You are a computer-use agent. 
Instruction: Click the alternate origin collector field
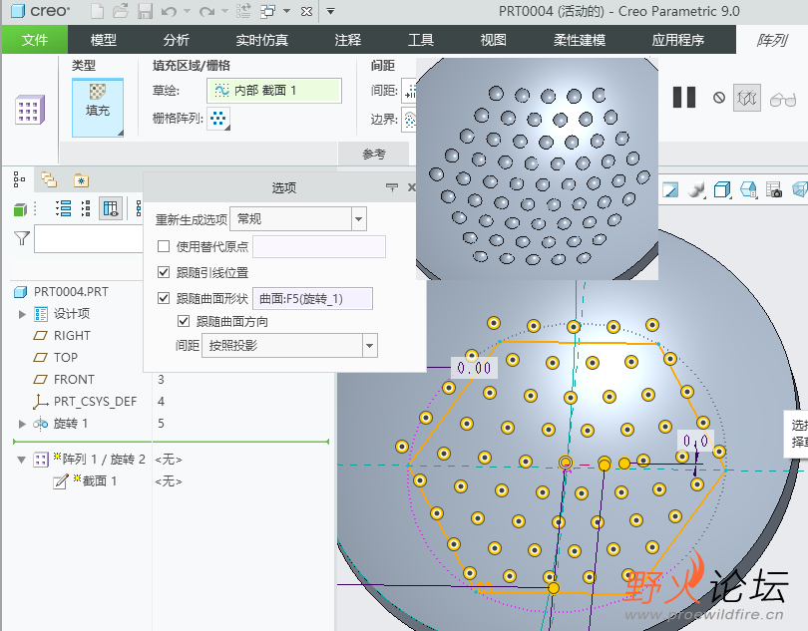tap(319, 247)
